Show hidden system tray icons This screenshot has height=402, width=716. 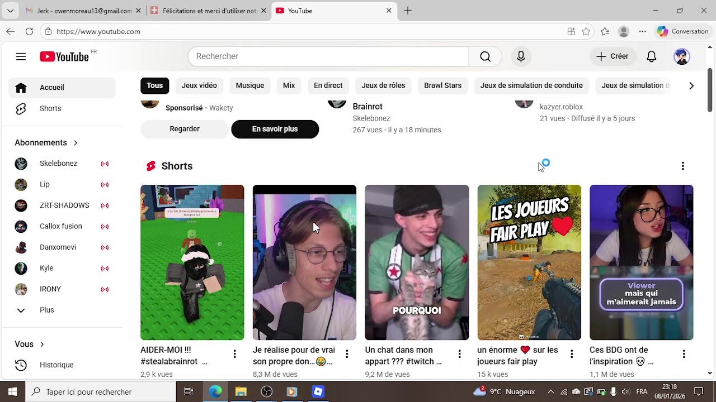point(550,391)
